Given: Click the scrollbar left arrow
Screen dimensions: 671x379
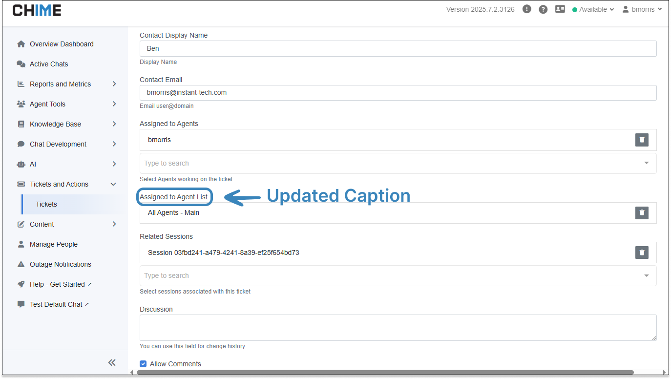Looking at the screenshot, I should (x=131, y=372).
